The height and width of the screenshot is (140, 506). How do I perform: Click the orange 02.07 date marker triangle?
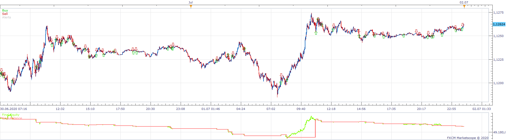(464, 7)
